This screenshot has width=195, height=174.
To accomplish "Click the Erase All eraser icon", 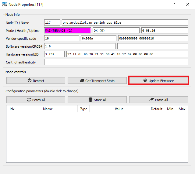I will 152,100.
